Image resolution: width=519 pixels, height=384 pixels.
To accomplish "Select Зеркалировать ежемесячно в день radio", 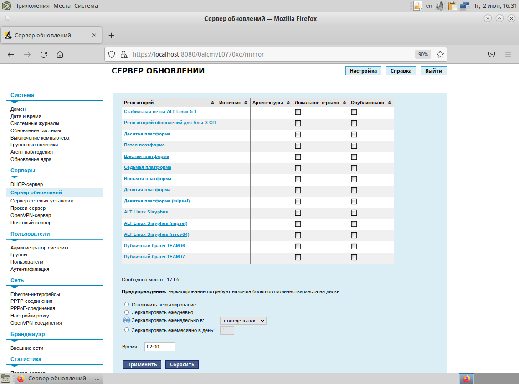I will pos(126,330).
